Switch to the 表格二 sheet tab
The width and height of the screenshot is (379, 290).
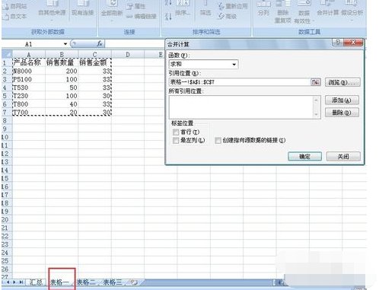click(87, 282)
